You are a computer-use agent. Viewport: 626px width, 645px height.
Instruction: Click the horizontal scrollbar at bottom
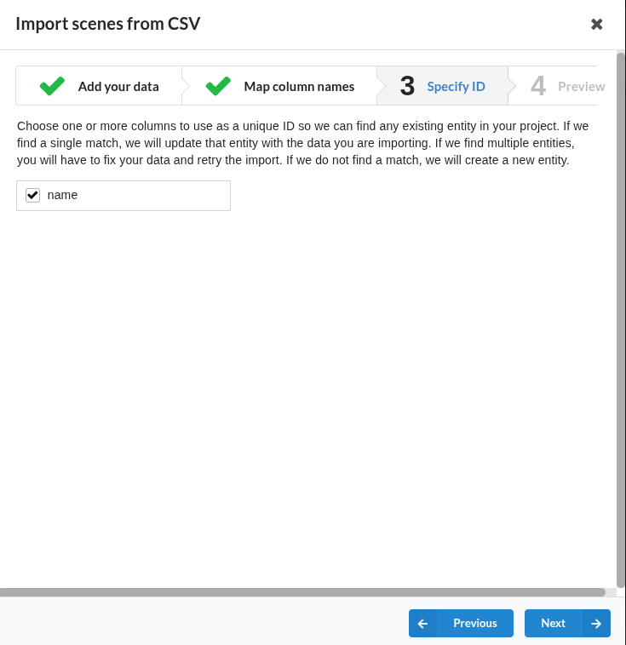pos(302,591)
